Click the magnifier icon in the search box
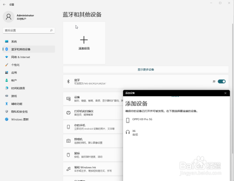 click(x=51, y=30)
